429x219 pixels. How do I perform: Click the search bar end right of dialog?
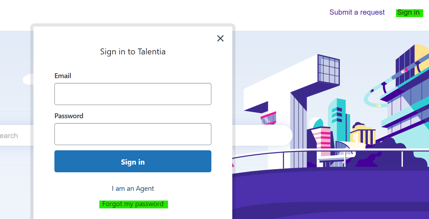[x=262, y=135]
